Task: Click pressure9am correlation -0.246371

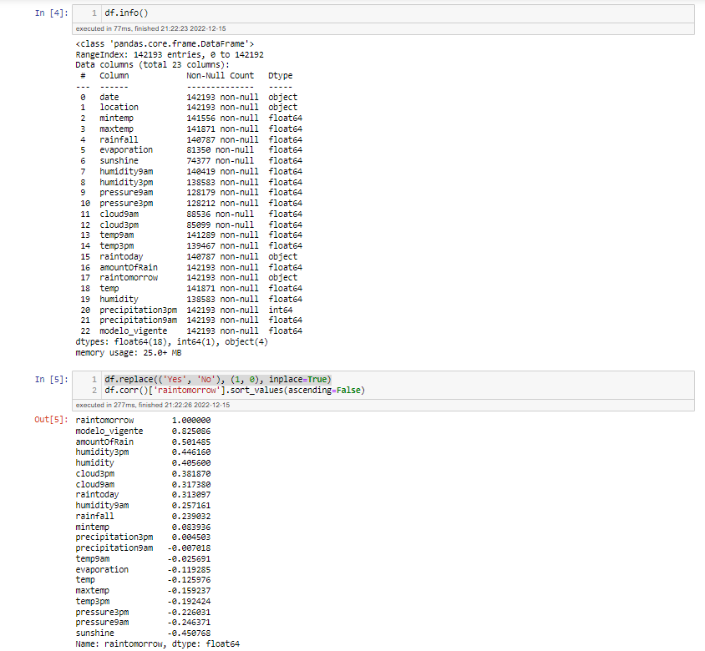Action: point(190,623)
